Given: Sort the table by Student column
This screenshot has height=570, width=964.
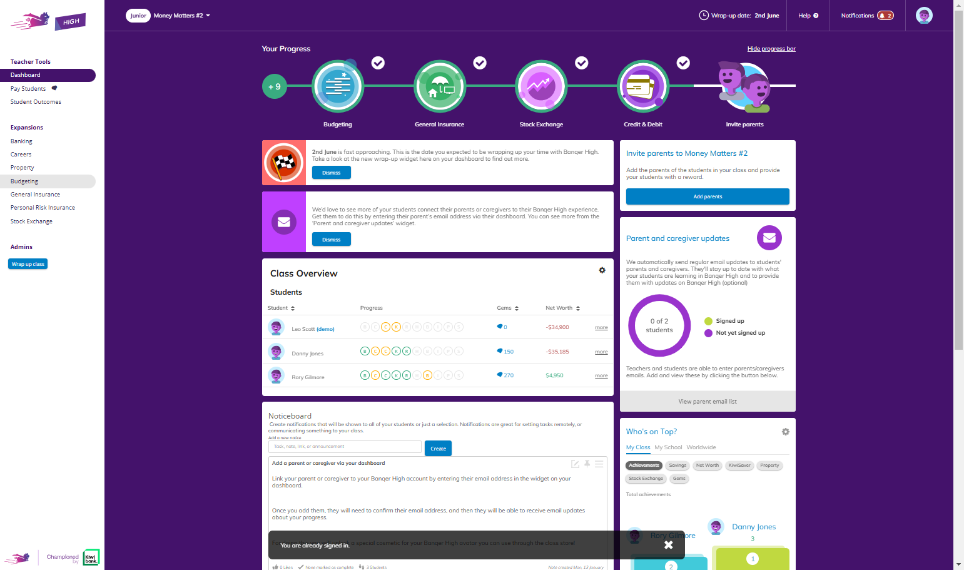Looking at the screenshot, I should tap(281, 308).
